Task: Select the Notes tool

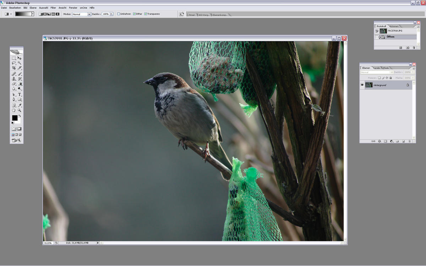Action: coord(14,105)
